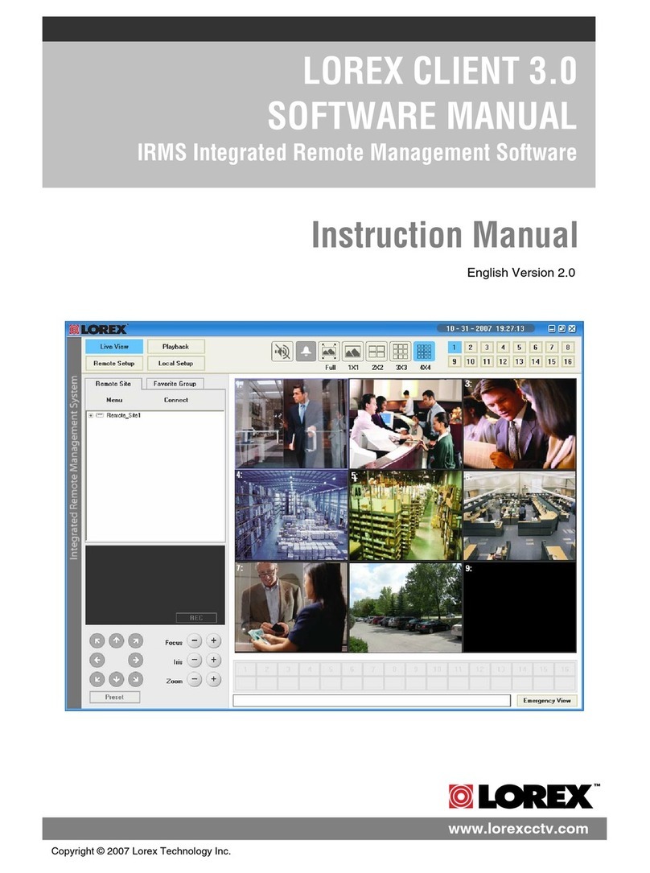Viewport: 650px width, 873px height.
Task: Increase Focus with plus button
Action: [214, 640]
